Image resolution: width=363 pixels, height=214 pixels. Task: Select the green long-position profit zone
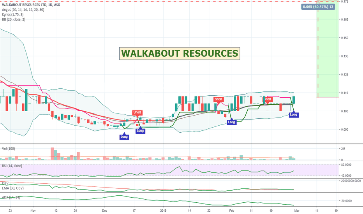coord(328,49)
